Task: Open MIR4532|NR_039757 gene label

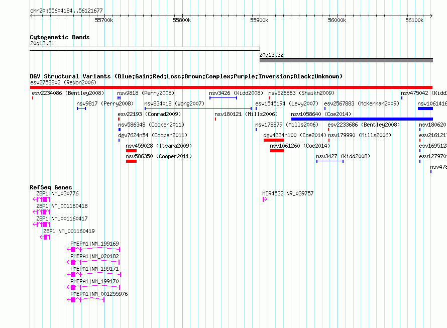Action: click(288, 193)
